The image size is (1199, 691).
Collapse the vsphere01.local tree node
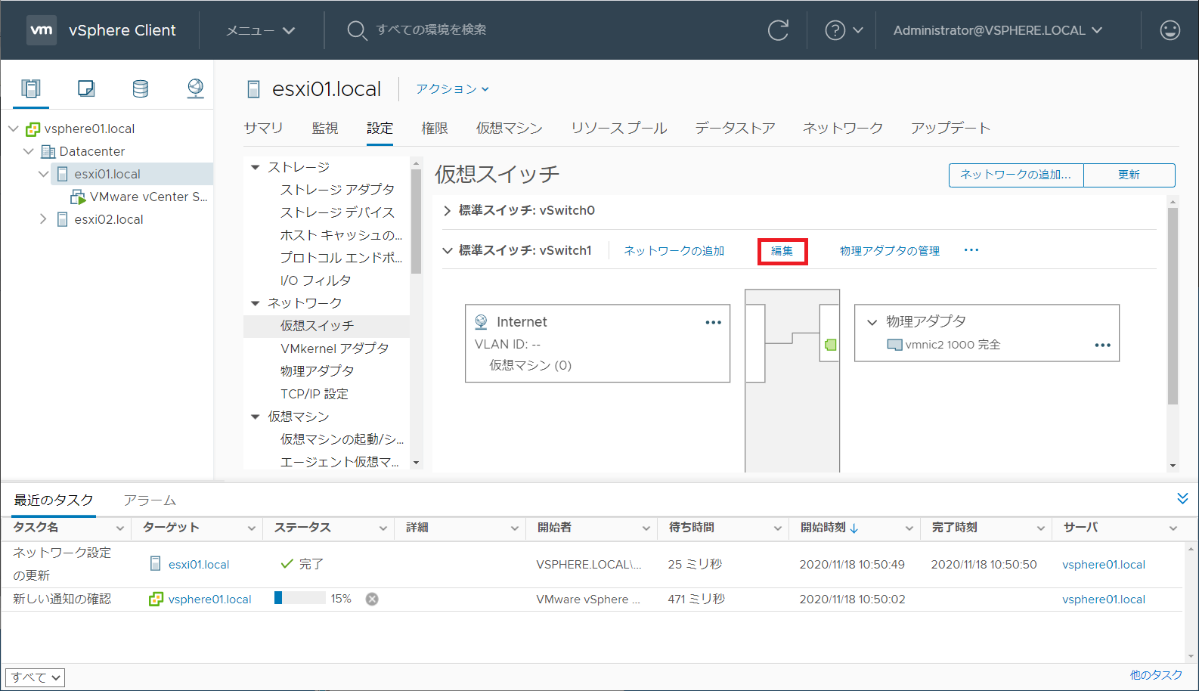click(13, 129)
